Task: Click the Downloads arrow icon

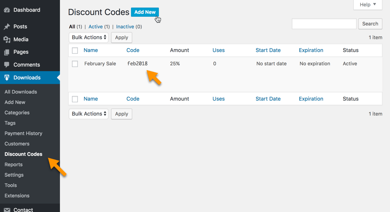Action: tap(7, 78)
